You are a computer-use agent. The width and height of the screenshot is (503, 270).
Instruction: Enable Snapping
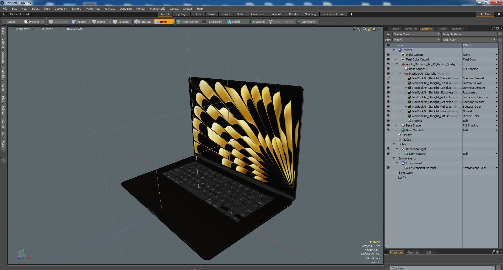256,22
